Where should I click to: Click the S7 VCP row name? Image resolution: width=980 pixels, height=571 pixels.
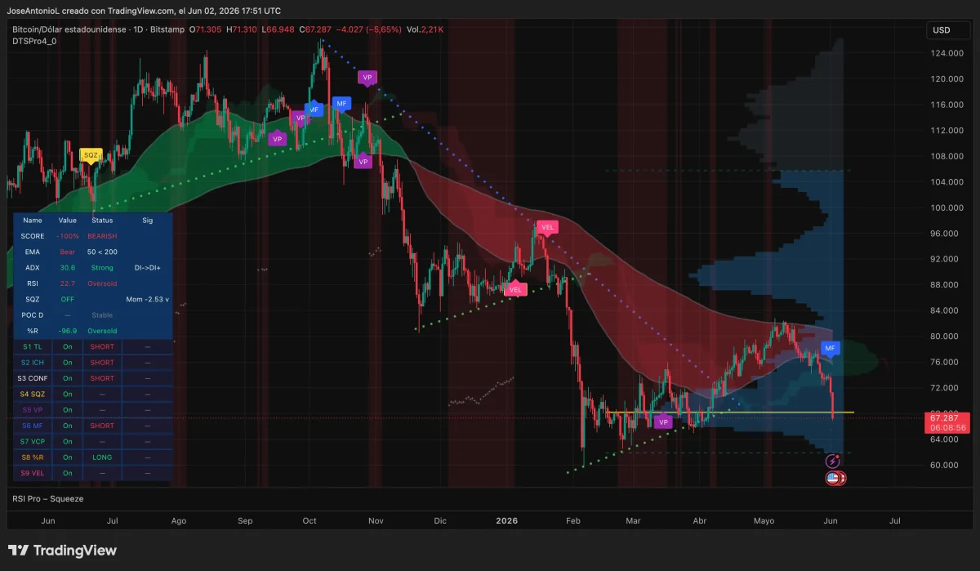point(33,441)
